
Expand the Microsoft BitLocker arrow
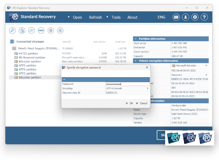point(207,65)
